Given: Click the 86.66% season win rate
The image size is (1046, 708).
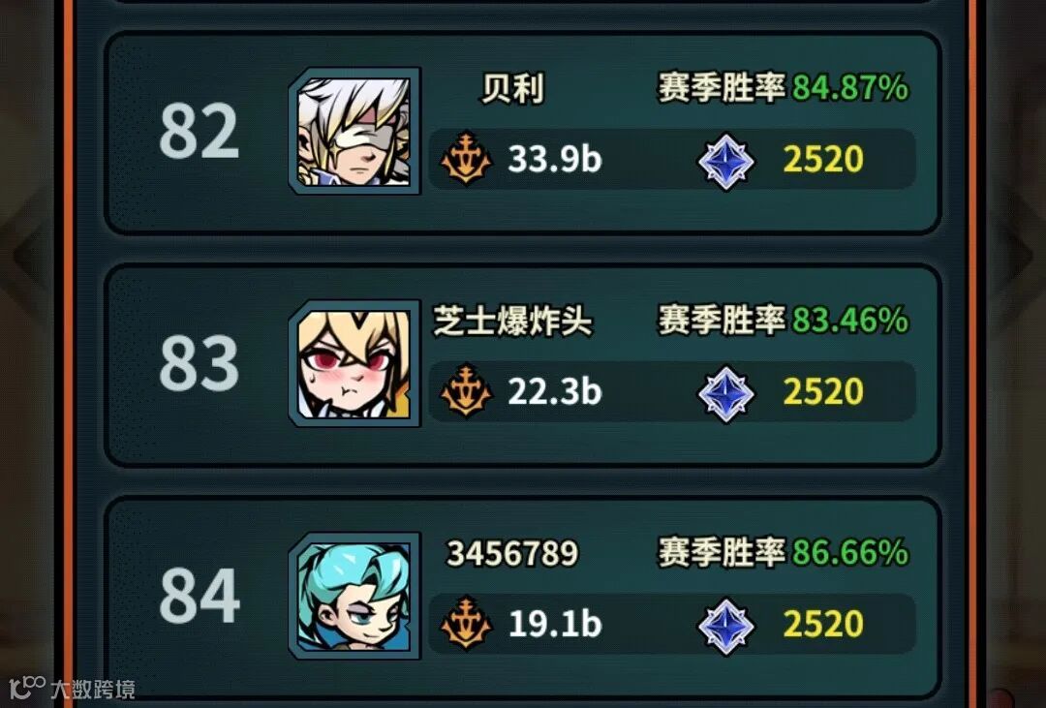Looking at the screenshot, I should (850, 552).
